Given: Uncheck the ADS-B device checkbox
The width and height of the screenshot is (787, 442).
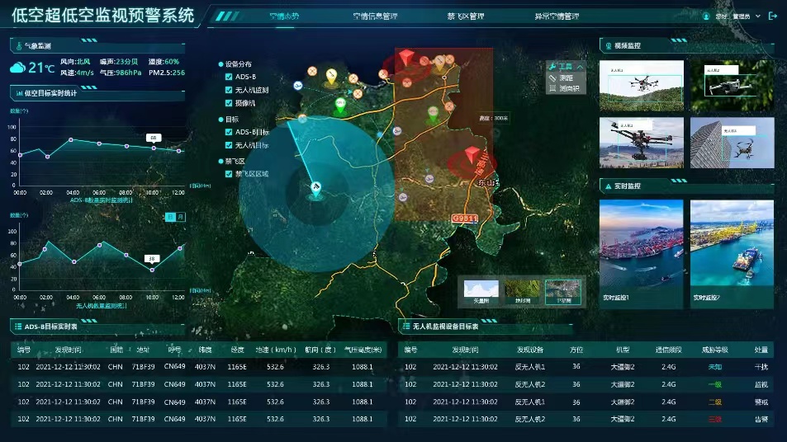Looking at the screenshot, I should (229, 77).
